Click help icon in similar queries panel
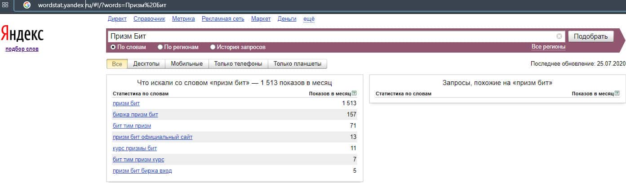This screenshot has height=183, width=626. [x=617, y=94]
